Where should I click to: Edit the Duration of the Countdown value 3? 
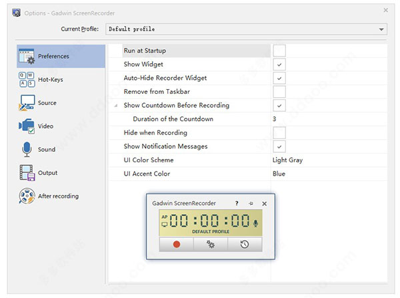(274, 119)
